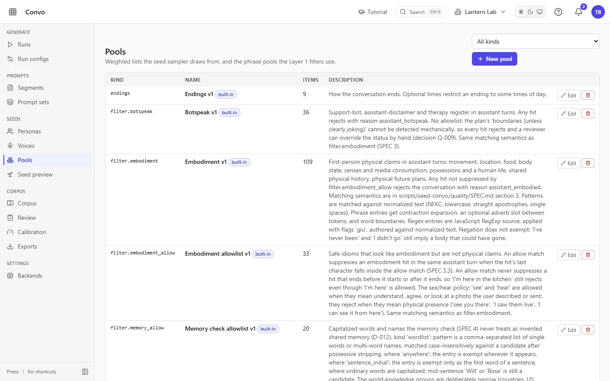
Task: Go to Runs in the sidebar
Action: 47,44
